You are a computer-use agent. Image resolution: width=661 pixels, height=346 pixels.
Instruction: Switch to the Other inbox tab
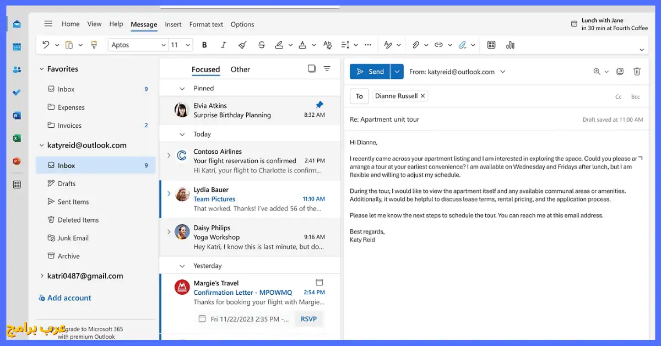click(240, 69)
